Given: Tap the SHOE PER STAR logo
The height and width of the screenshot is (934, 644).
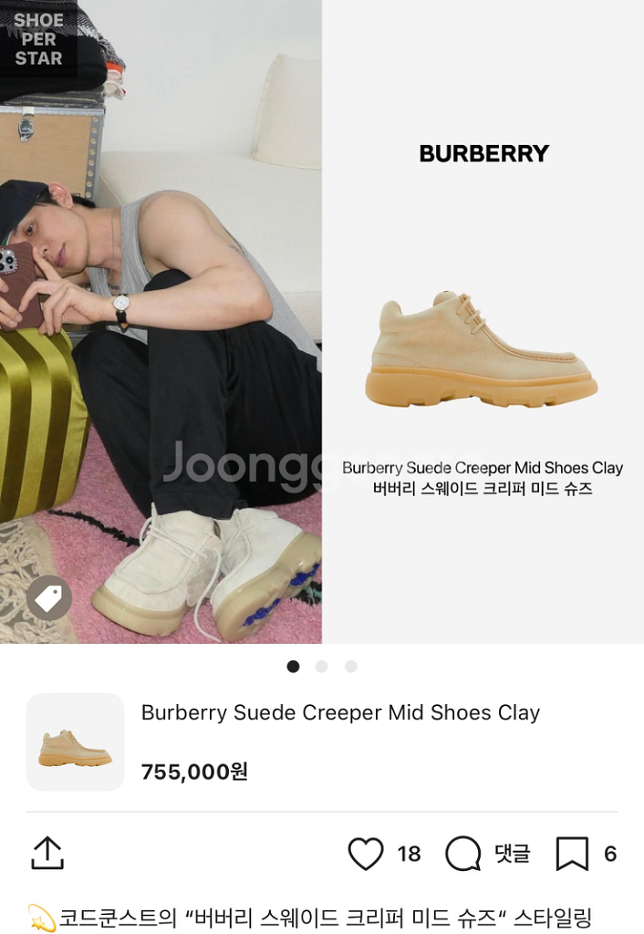Looking at the screenshot, I should pos(38,39).
